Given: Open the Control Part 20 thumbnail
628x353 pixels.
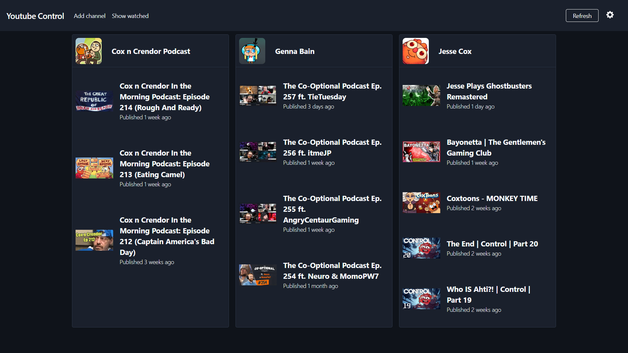Looking at the screenshot, I should tap(421, 248).
